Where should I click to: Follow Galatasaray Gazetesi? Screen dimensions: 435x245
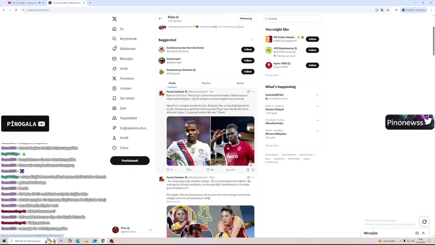point(248,71)
